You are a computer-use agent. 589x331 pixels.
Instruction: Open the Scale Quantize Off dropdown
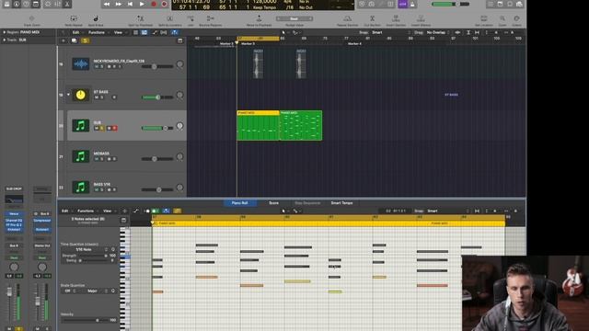point(69,291)
